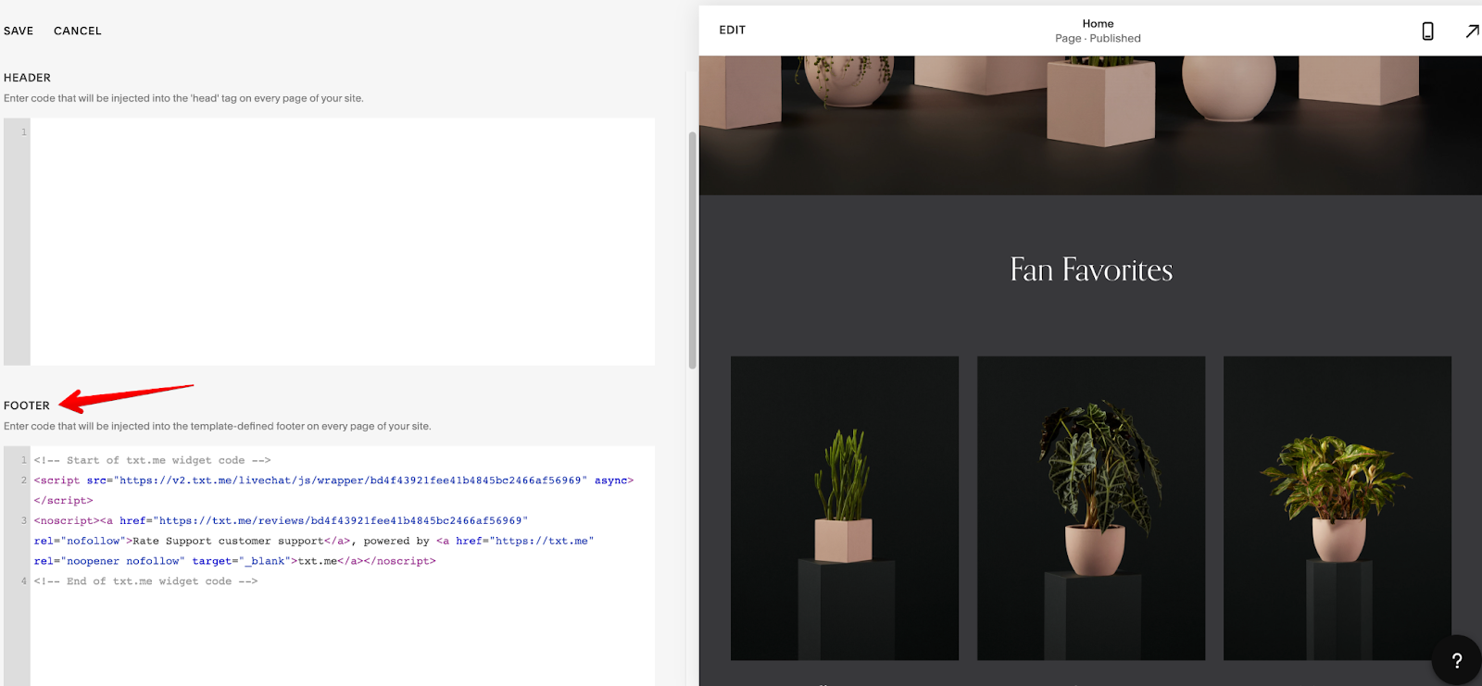Click the 'Home' page title
1482x686 pixels.
(1098, 23)
